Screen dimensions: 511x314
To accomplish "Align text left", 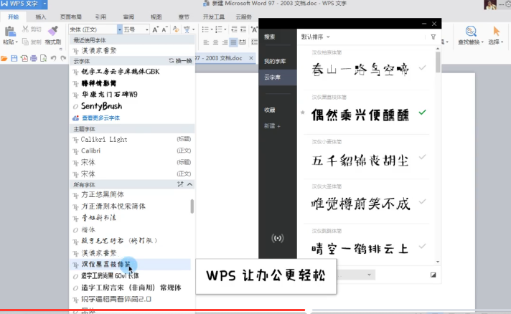I will 206,42.
